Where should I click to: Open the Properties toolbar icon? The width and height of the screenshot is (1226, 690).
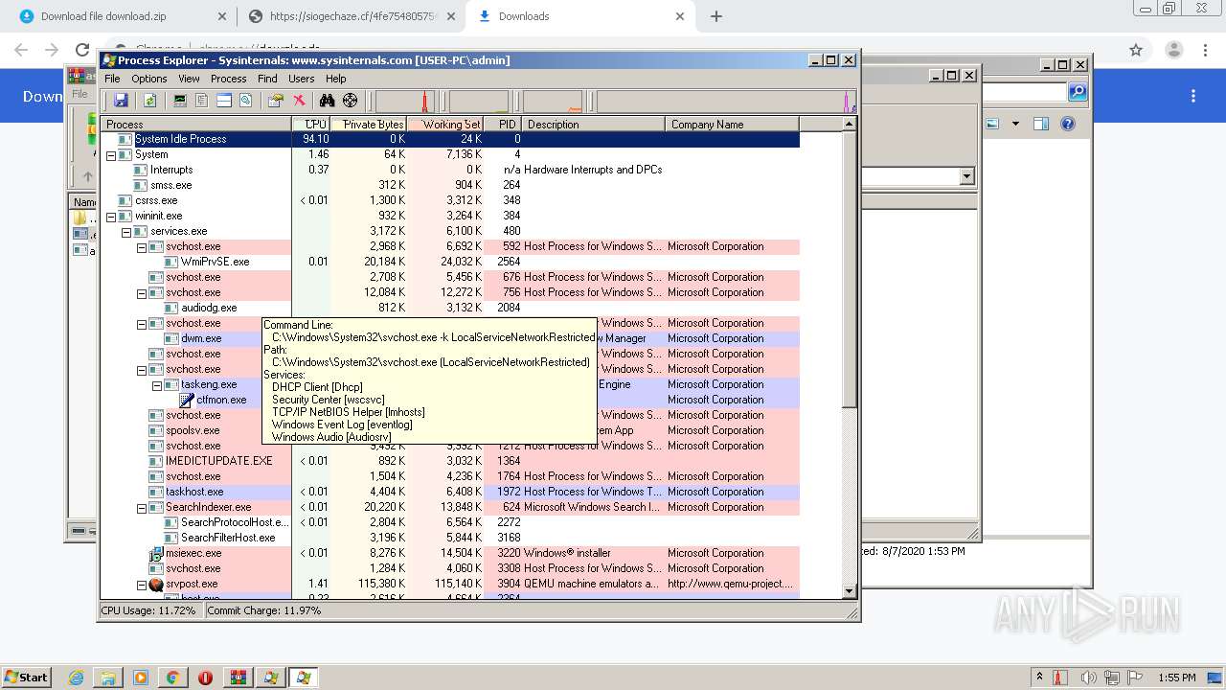point(276,101)
